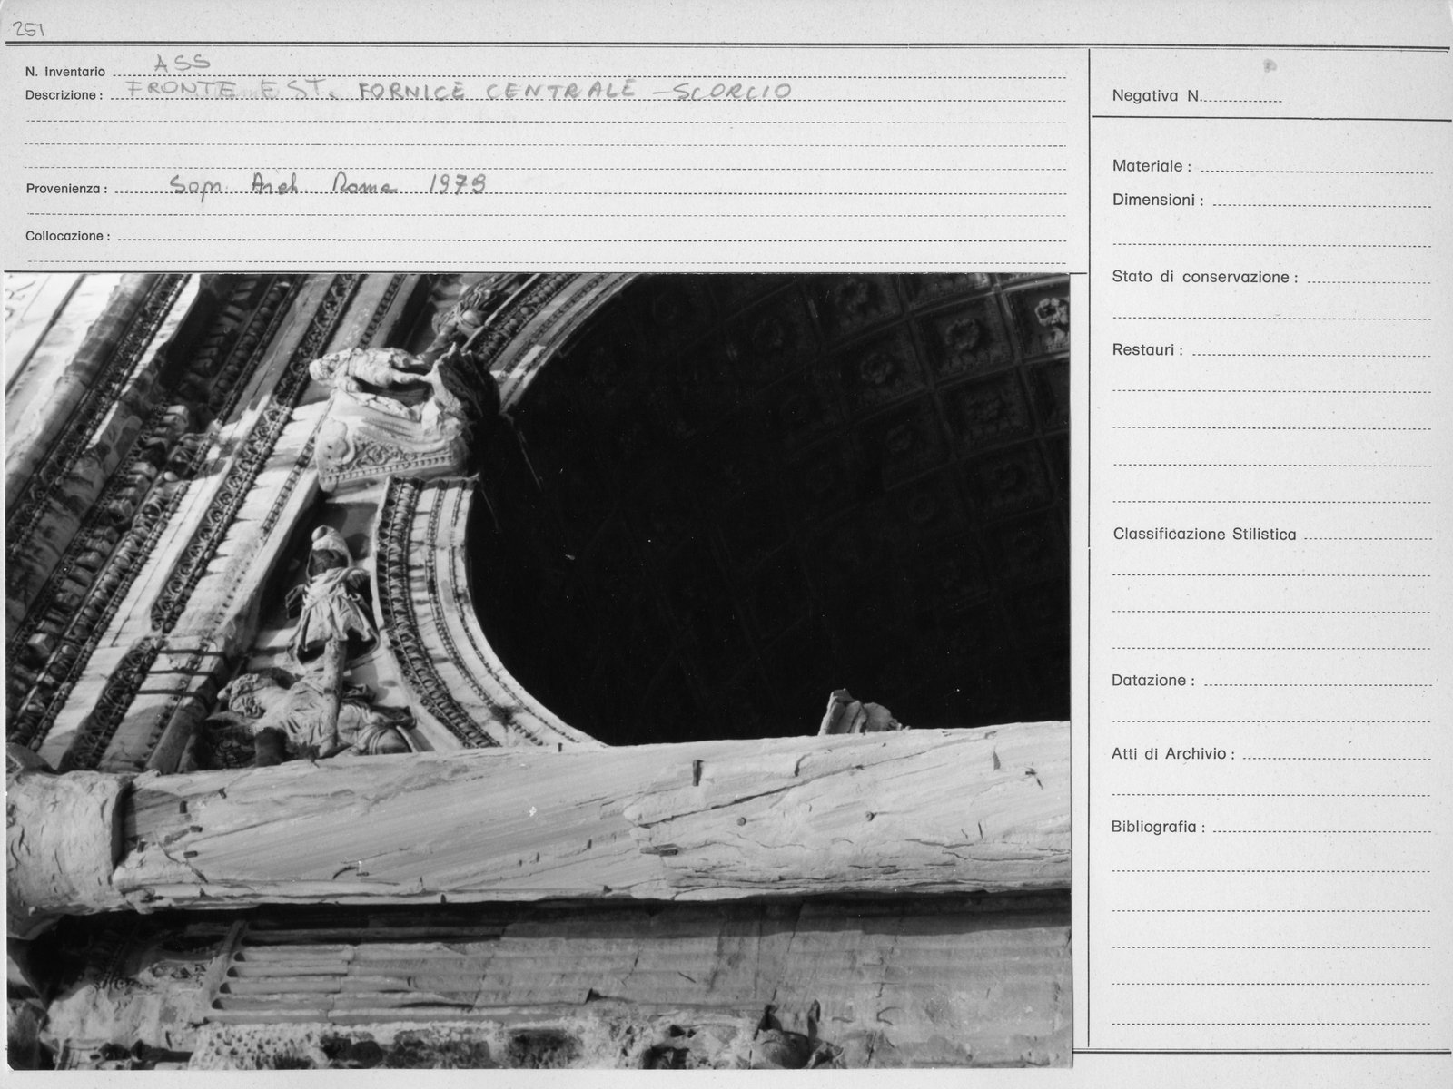
Task: Click the 'Collocazione :' label
Action: pyautogui.click(x=68, y=236)
